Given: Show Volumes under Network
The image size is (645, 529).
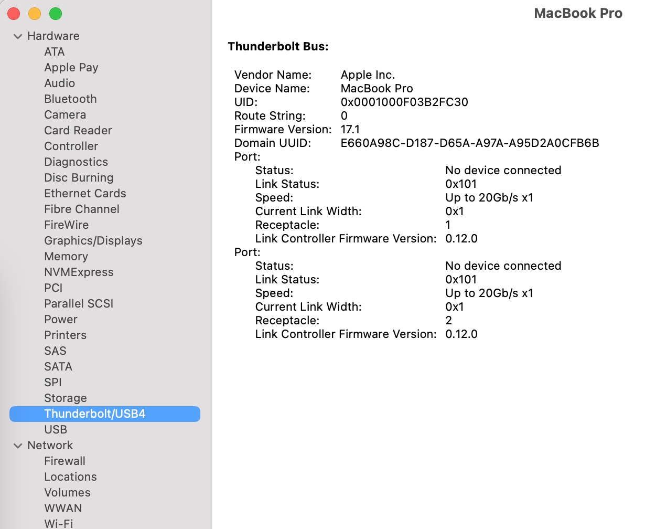Looking at the screenshot, I should 68,493.
